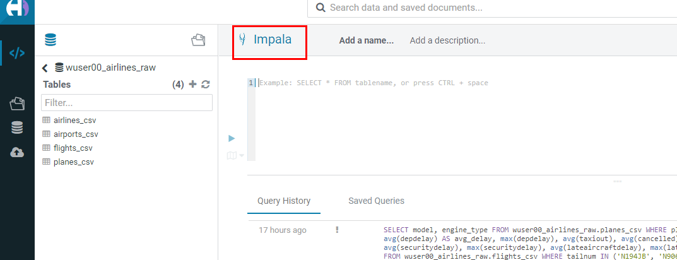Screen dimensions: 677x260
Task: Click the Impala antler icon
Action: 243,39
